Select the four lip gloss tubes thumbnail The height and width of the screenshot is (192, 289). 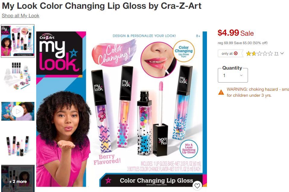(18, 146)
